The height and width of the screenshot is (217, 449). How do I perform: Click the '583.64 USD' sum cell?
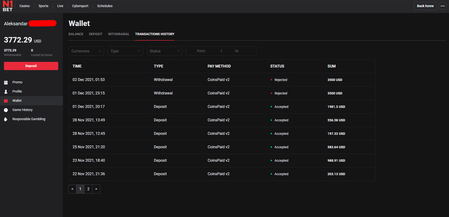[336, 147]
